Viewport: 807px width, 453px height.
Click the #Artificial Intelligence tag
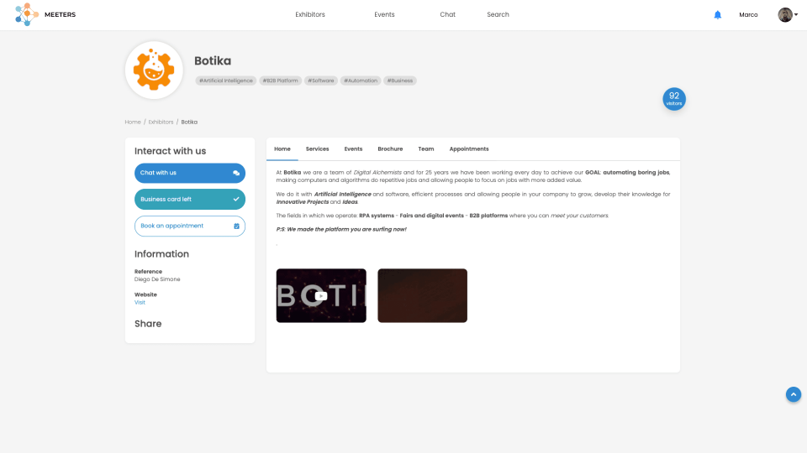226,81
